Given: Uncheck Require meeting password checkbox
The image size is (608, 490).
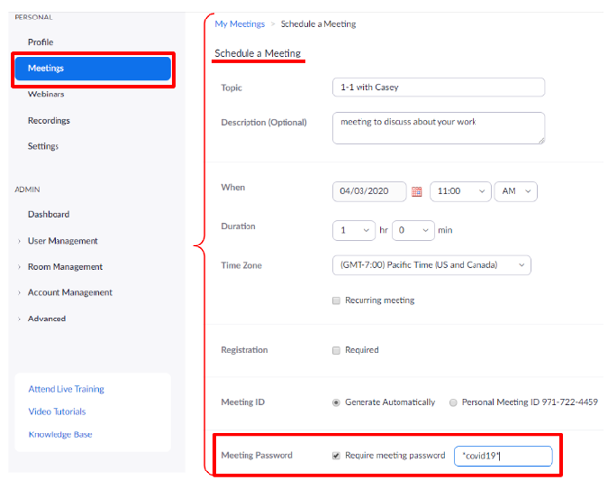Looking at the screenshot, I should coord(337,456).
